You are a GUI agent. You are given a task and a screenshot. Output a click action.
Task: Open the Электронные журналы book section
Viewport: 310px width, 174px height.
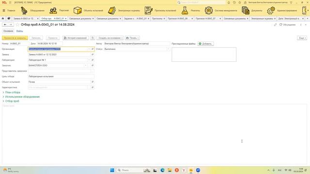click(124, 11)
